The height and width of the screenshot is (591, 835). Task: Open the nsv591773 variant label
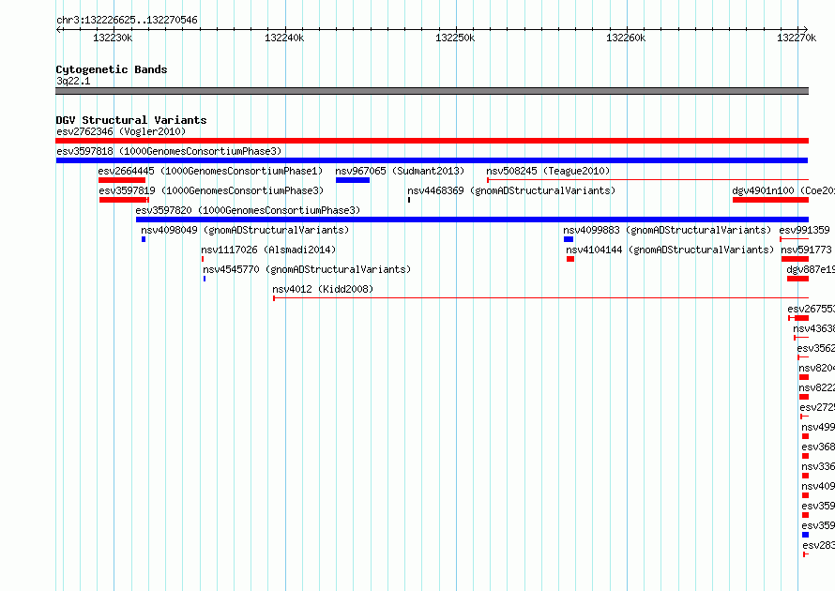click(x=806, y=250)
